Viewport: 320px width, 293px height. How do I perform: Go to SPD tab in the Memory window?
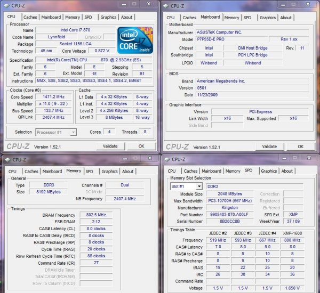tap(90, 172)
